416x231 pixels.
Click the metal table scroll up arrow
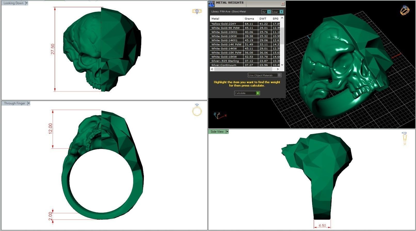[x=282, y=18]
